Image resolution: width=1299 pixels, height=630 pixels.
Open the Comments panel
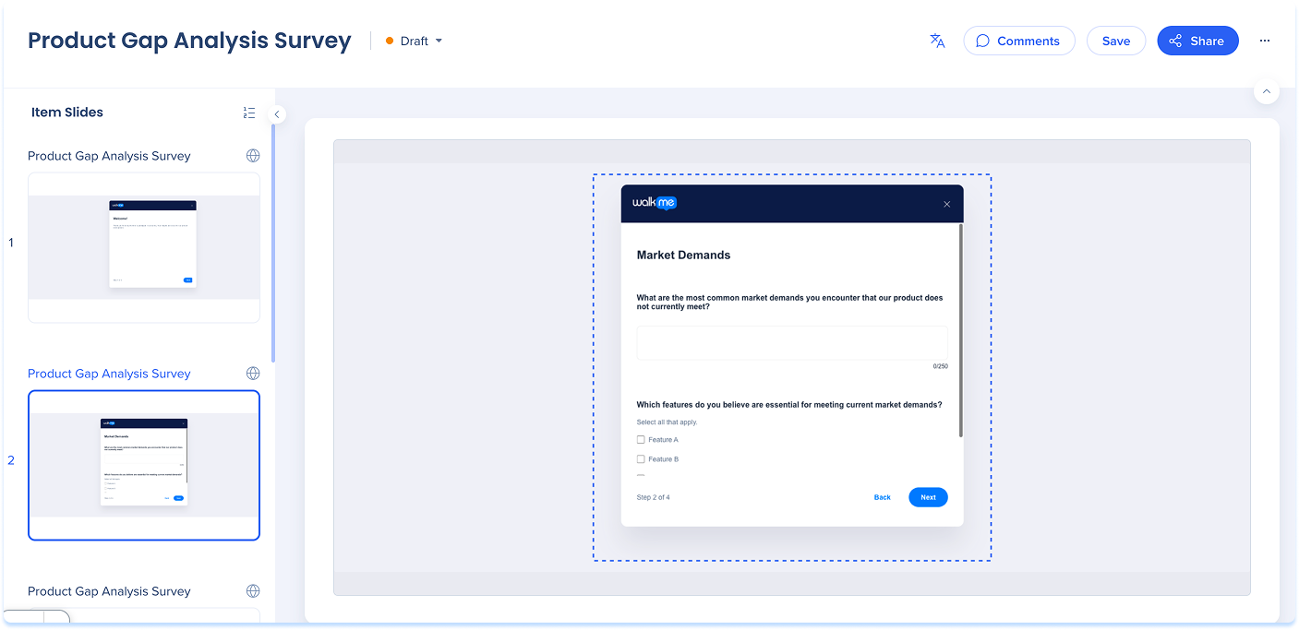1018,41
